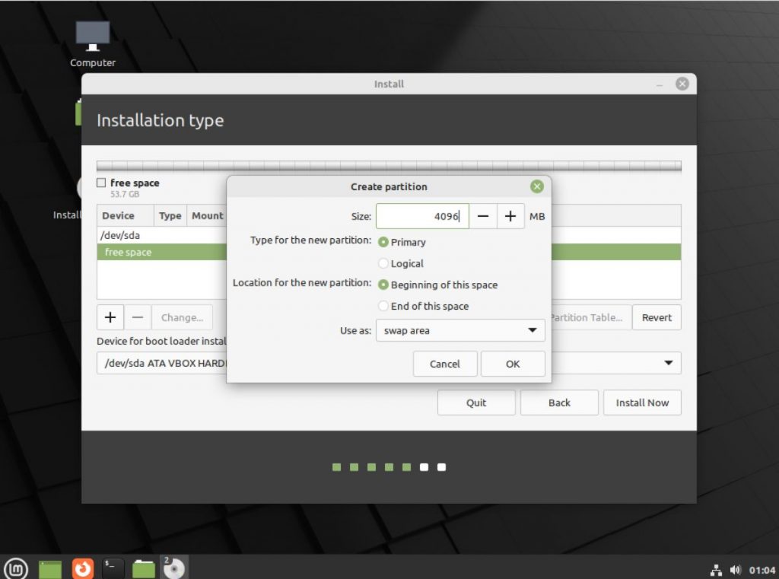Click the add partition plus icon
Image resolution: width=779 pixels, height=579 pixels.
pos(110,317)
